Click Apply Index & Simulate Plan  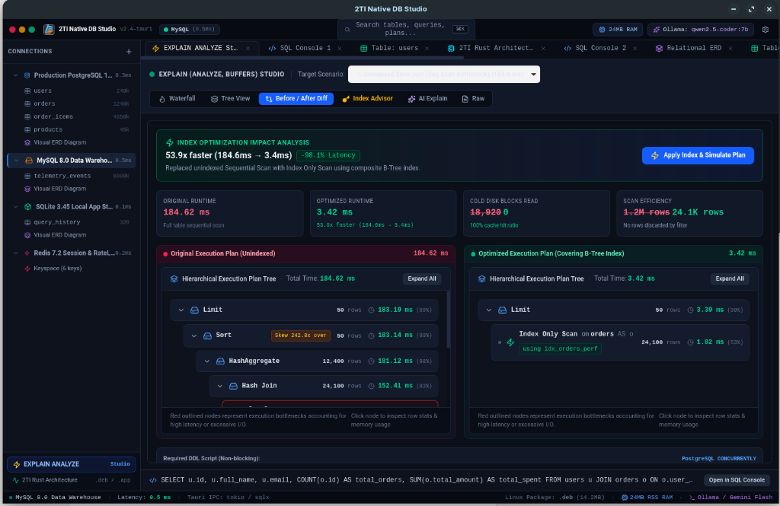[698, 155]
